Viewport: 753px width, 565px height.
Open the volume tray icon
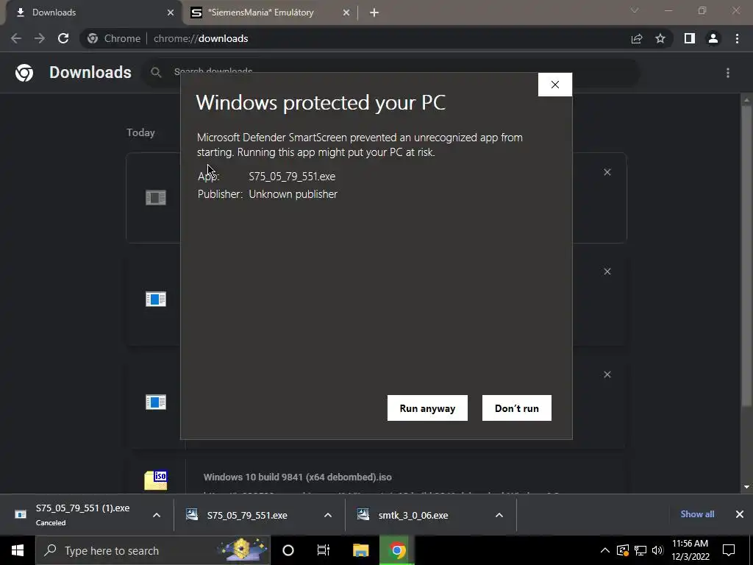pyautogui.click(x=657, y=550)
